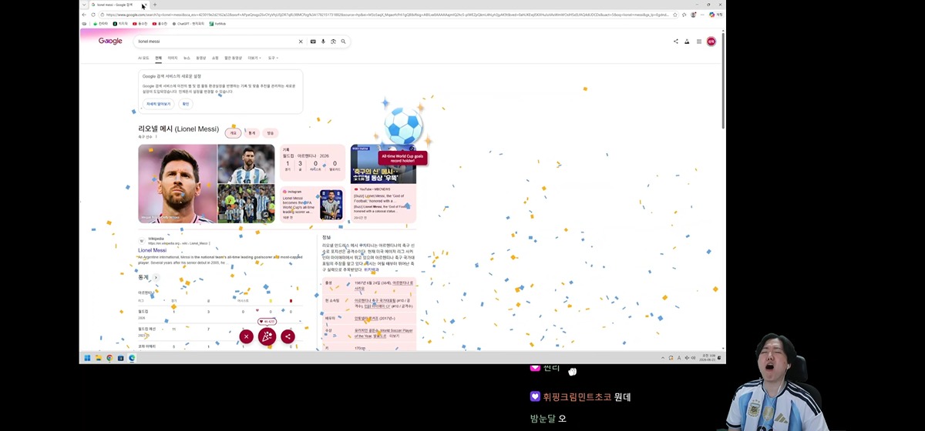Viewport: 925px width, 431px height.
Task: Open Google Lens image search
Action: tap(333, 42)
